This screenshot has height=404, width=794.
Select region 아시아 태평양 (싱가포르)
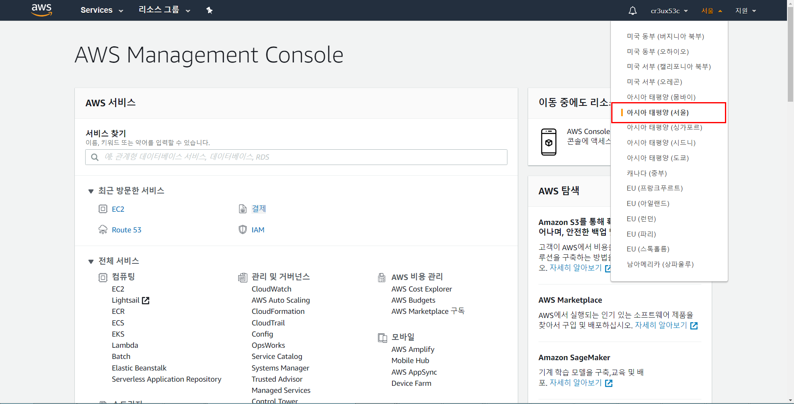click(664, 127)
